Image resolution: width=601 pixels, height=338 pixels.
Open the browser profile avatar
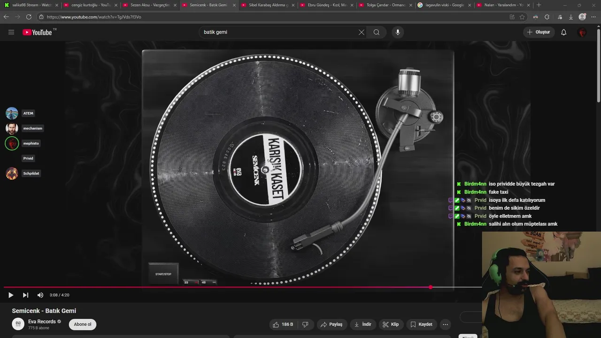tap(582, 17)
